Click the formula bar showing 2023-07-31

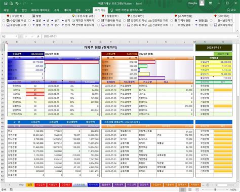tap(139, 36)
